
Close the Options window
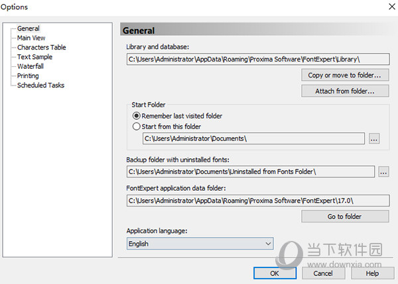pyautogui.click(x=392, y=7)
